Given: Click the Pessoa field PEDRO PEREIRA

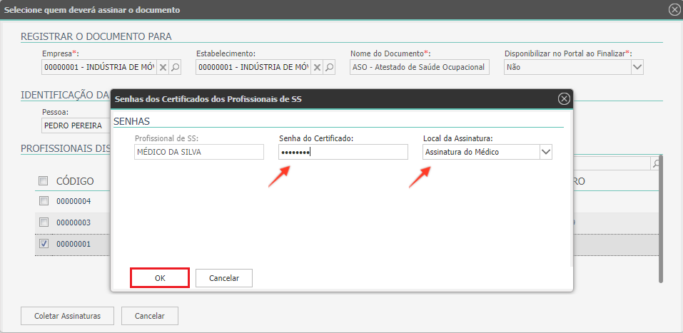Looking at the screenshot, I should 76,125.
